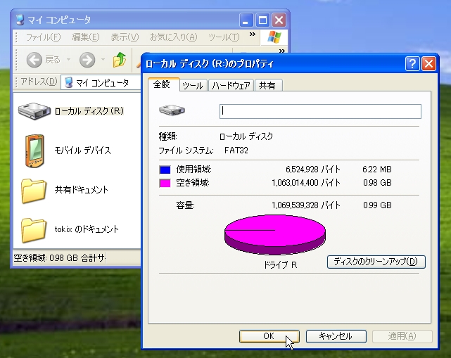Screen dimensions: 451x358
Task: Click the Up folder icon in toolbar
Action: coord(120,60)
